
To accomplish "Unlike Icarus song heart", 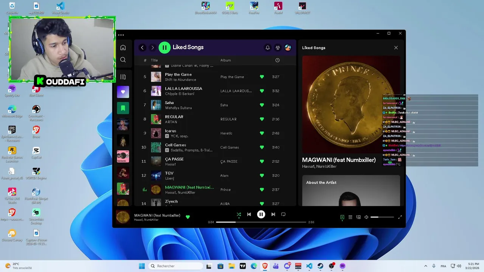I will coord(262,133).
